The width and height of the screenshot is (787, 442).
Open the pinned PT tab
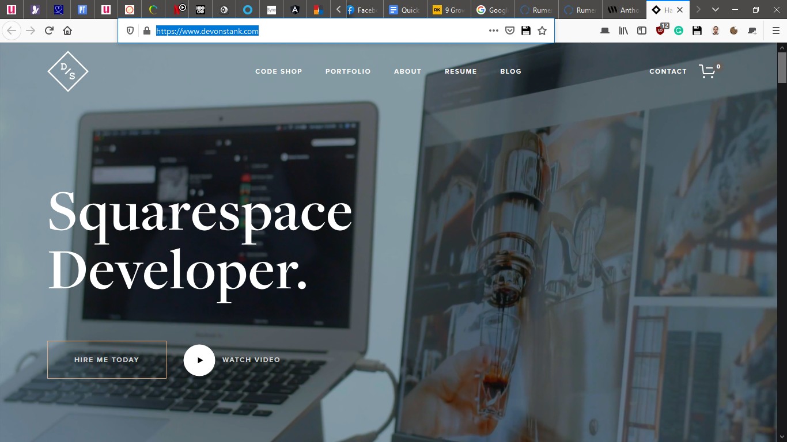(x=82, y=10)
